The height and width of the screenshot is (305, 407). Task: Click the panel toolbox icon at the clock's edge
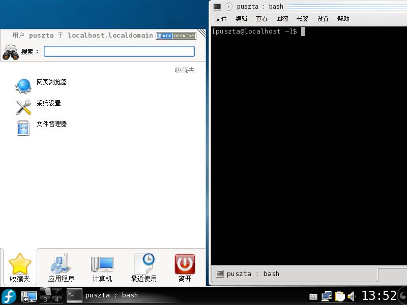tap(403, 296)
